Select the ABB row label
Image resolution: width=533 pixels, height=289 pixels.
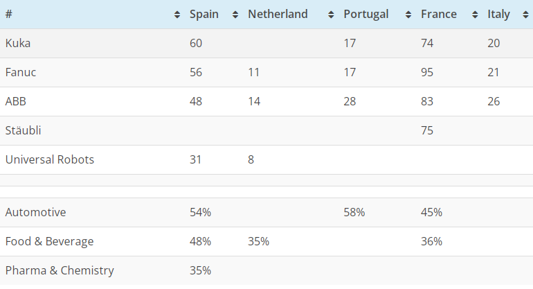coord(16,101)
